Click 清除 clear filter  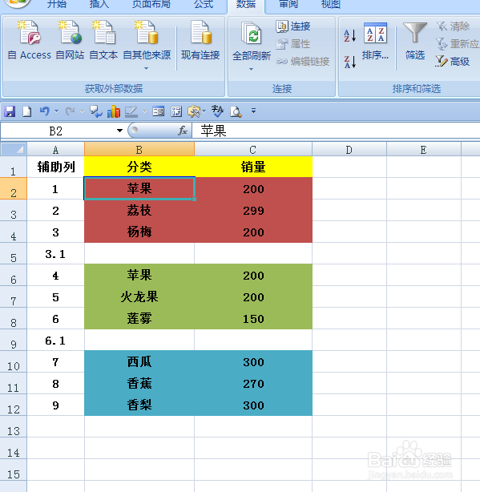(453, 26)
